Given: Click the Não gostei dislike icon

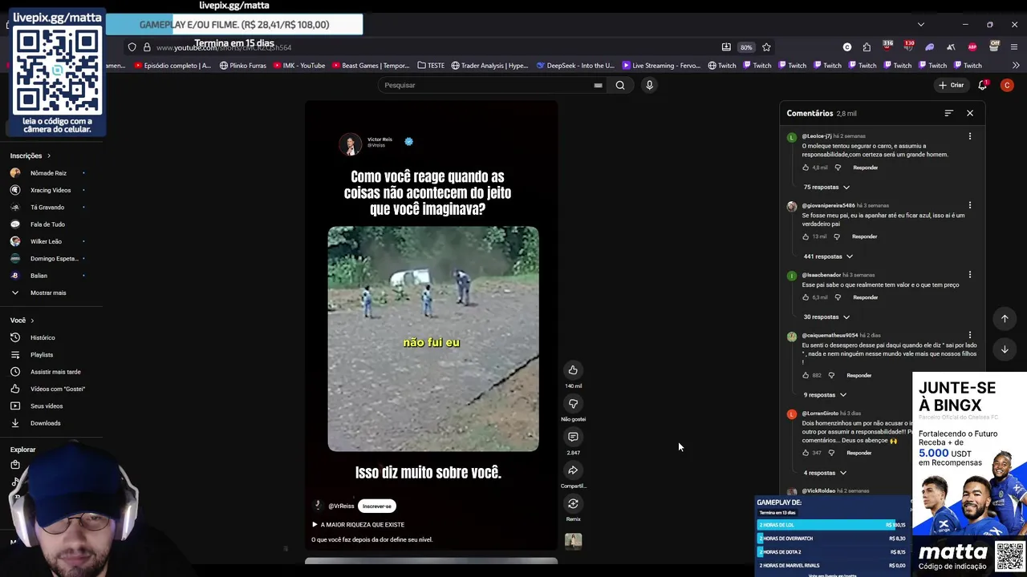Looking at the screenshot, I should [573, 403].
